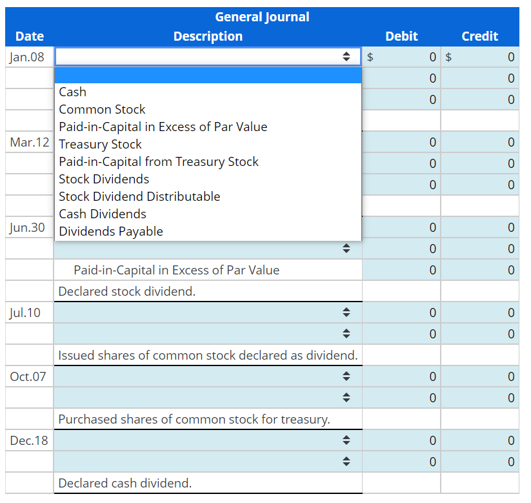This screenshot has width=531, height=503.
Task: Choose "Stock Dividends" from the list
Action: [103, 179]
